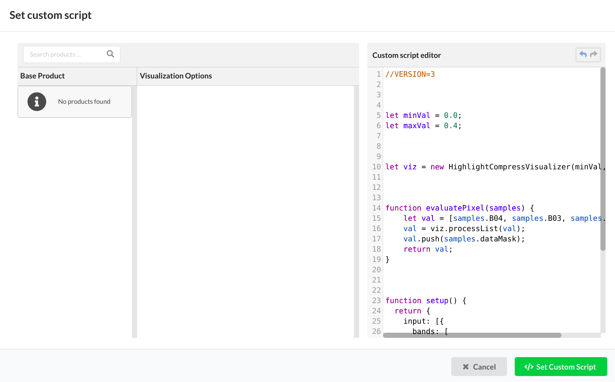Click the code icon on Set Custom Script
Viewport: 615px width, 382px height.
point(529,367)
